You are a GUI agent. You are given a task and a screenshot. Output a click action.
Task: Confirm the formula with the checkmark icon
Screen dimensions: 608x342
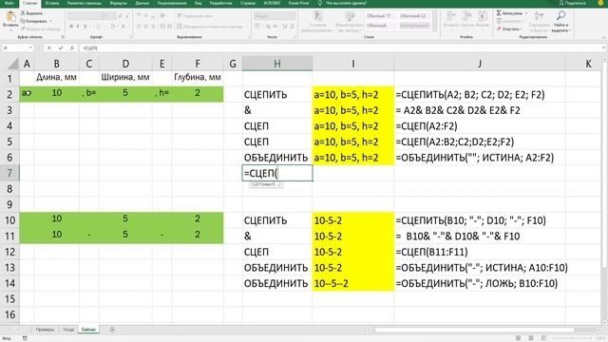(61, 47)
